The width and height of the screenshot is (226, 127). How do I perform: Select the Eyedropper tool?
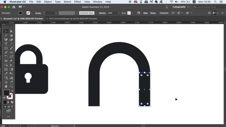click(6, 74)
